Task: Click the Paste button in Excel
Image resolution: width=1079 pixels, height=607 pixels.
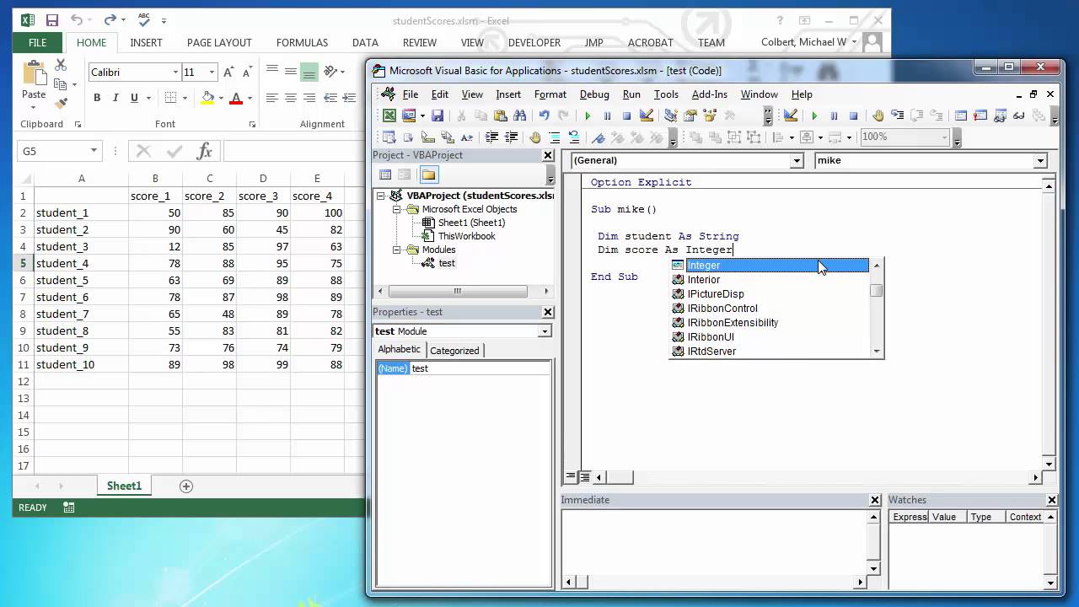Action: point(34,82)
